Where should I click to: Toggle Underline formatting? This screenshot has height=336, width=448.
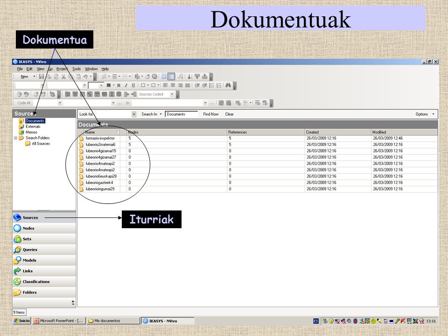[x=133, y=85]
